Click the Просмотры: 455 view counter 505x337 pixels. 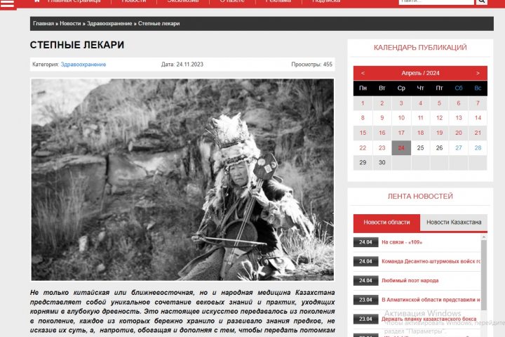(311, 65)
